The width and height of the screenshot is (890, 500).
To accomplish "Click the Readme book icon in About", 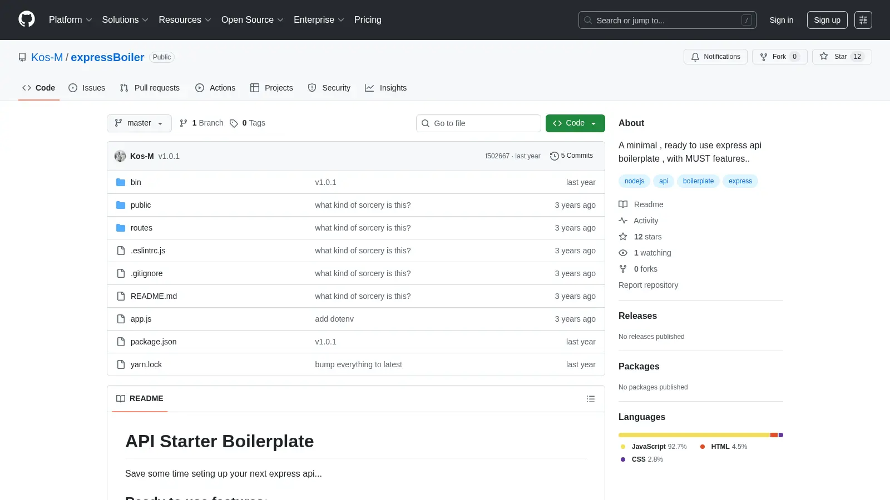I will [623, 204].
